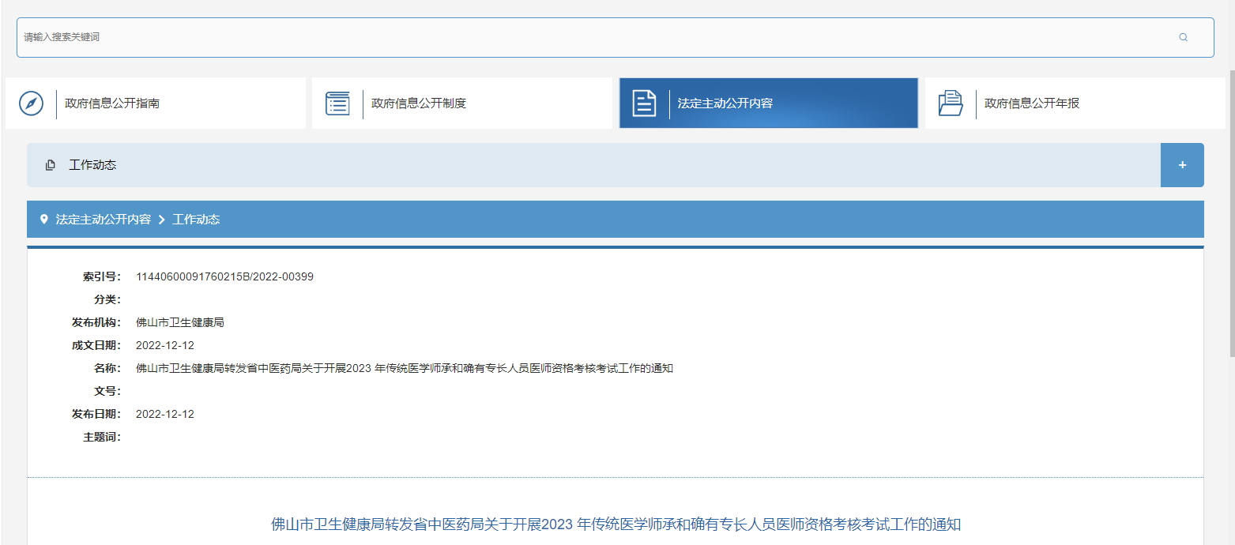
Task: Go to the 政府信息公开年报 tab label
Action: click(x=1031, y=103)
